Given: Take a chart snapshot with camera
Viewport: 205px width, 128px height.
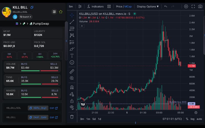Looking at the screenshot, I should pyautogui.click(x=200, y=6).
